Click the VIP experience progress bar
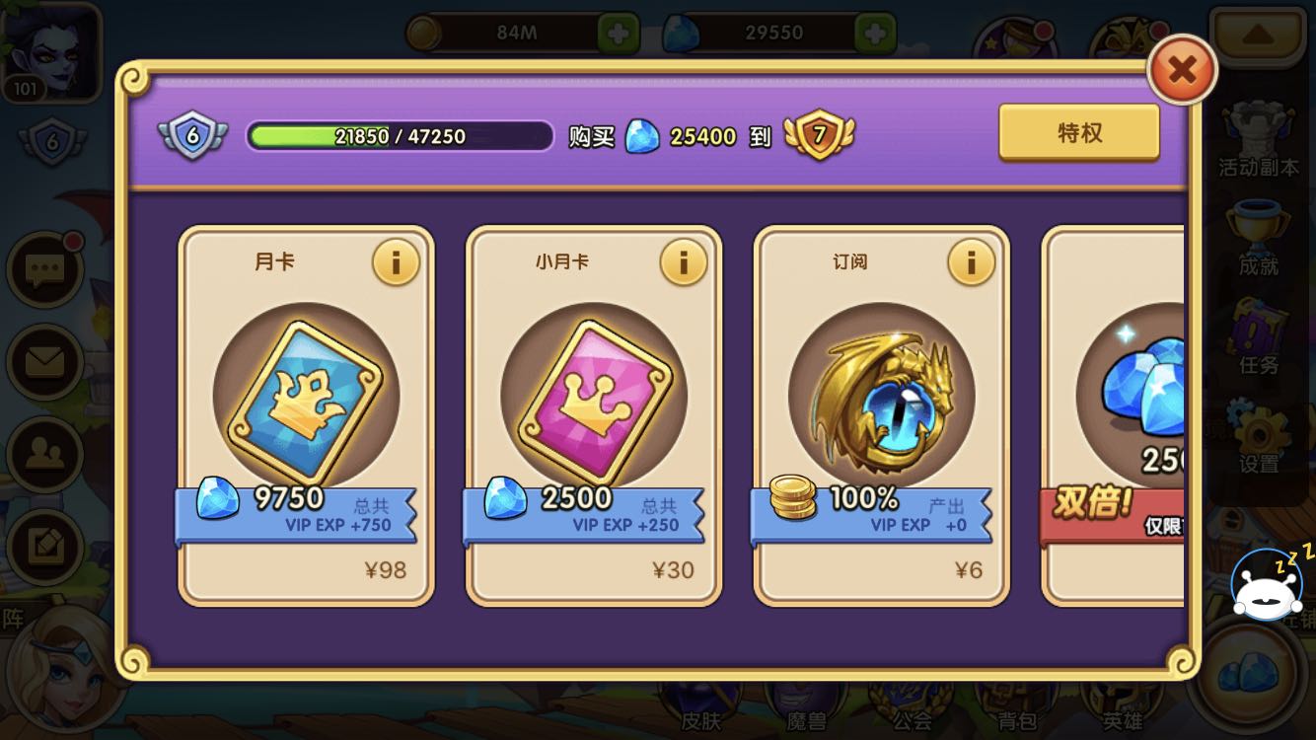 (400, 136)
